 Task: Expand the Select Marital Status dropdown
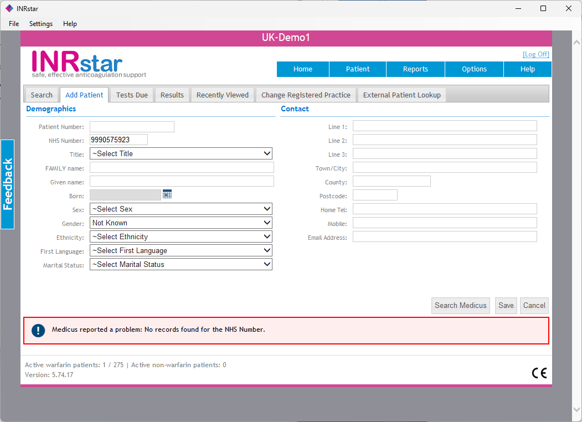(181, 264)
